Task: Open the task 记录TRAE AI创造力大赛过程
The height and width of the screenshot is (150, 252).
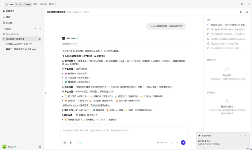Action: tap(19, 44)
